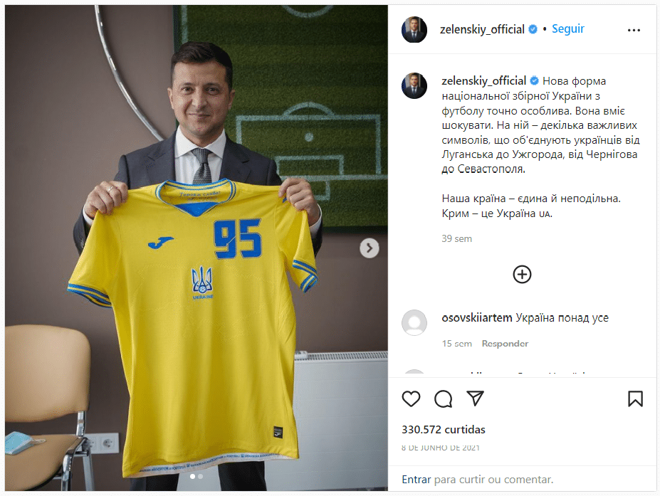Click header profile picture avatar

(x=414, y=29)
